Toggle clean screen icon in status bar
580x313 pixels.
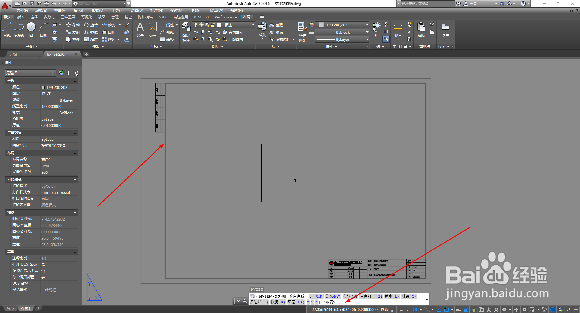[568, 310]
